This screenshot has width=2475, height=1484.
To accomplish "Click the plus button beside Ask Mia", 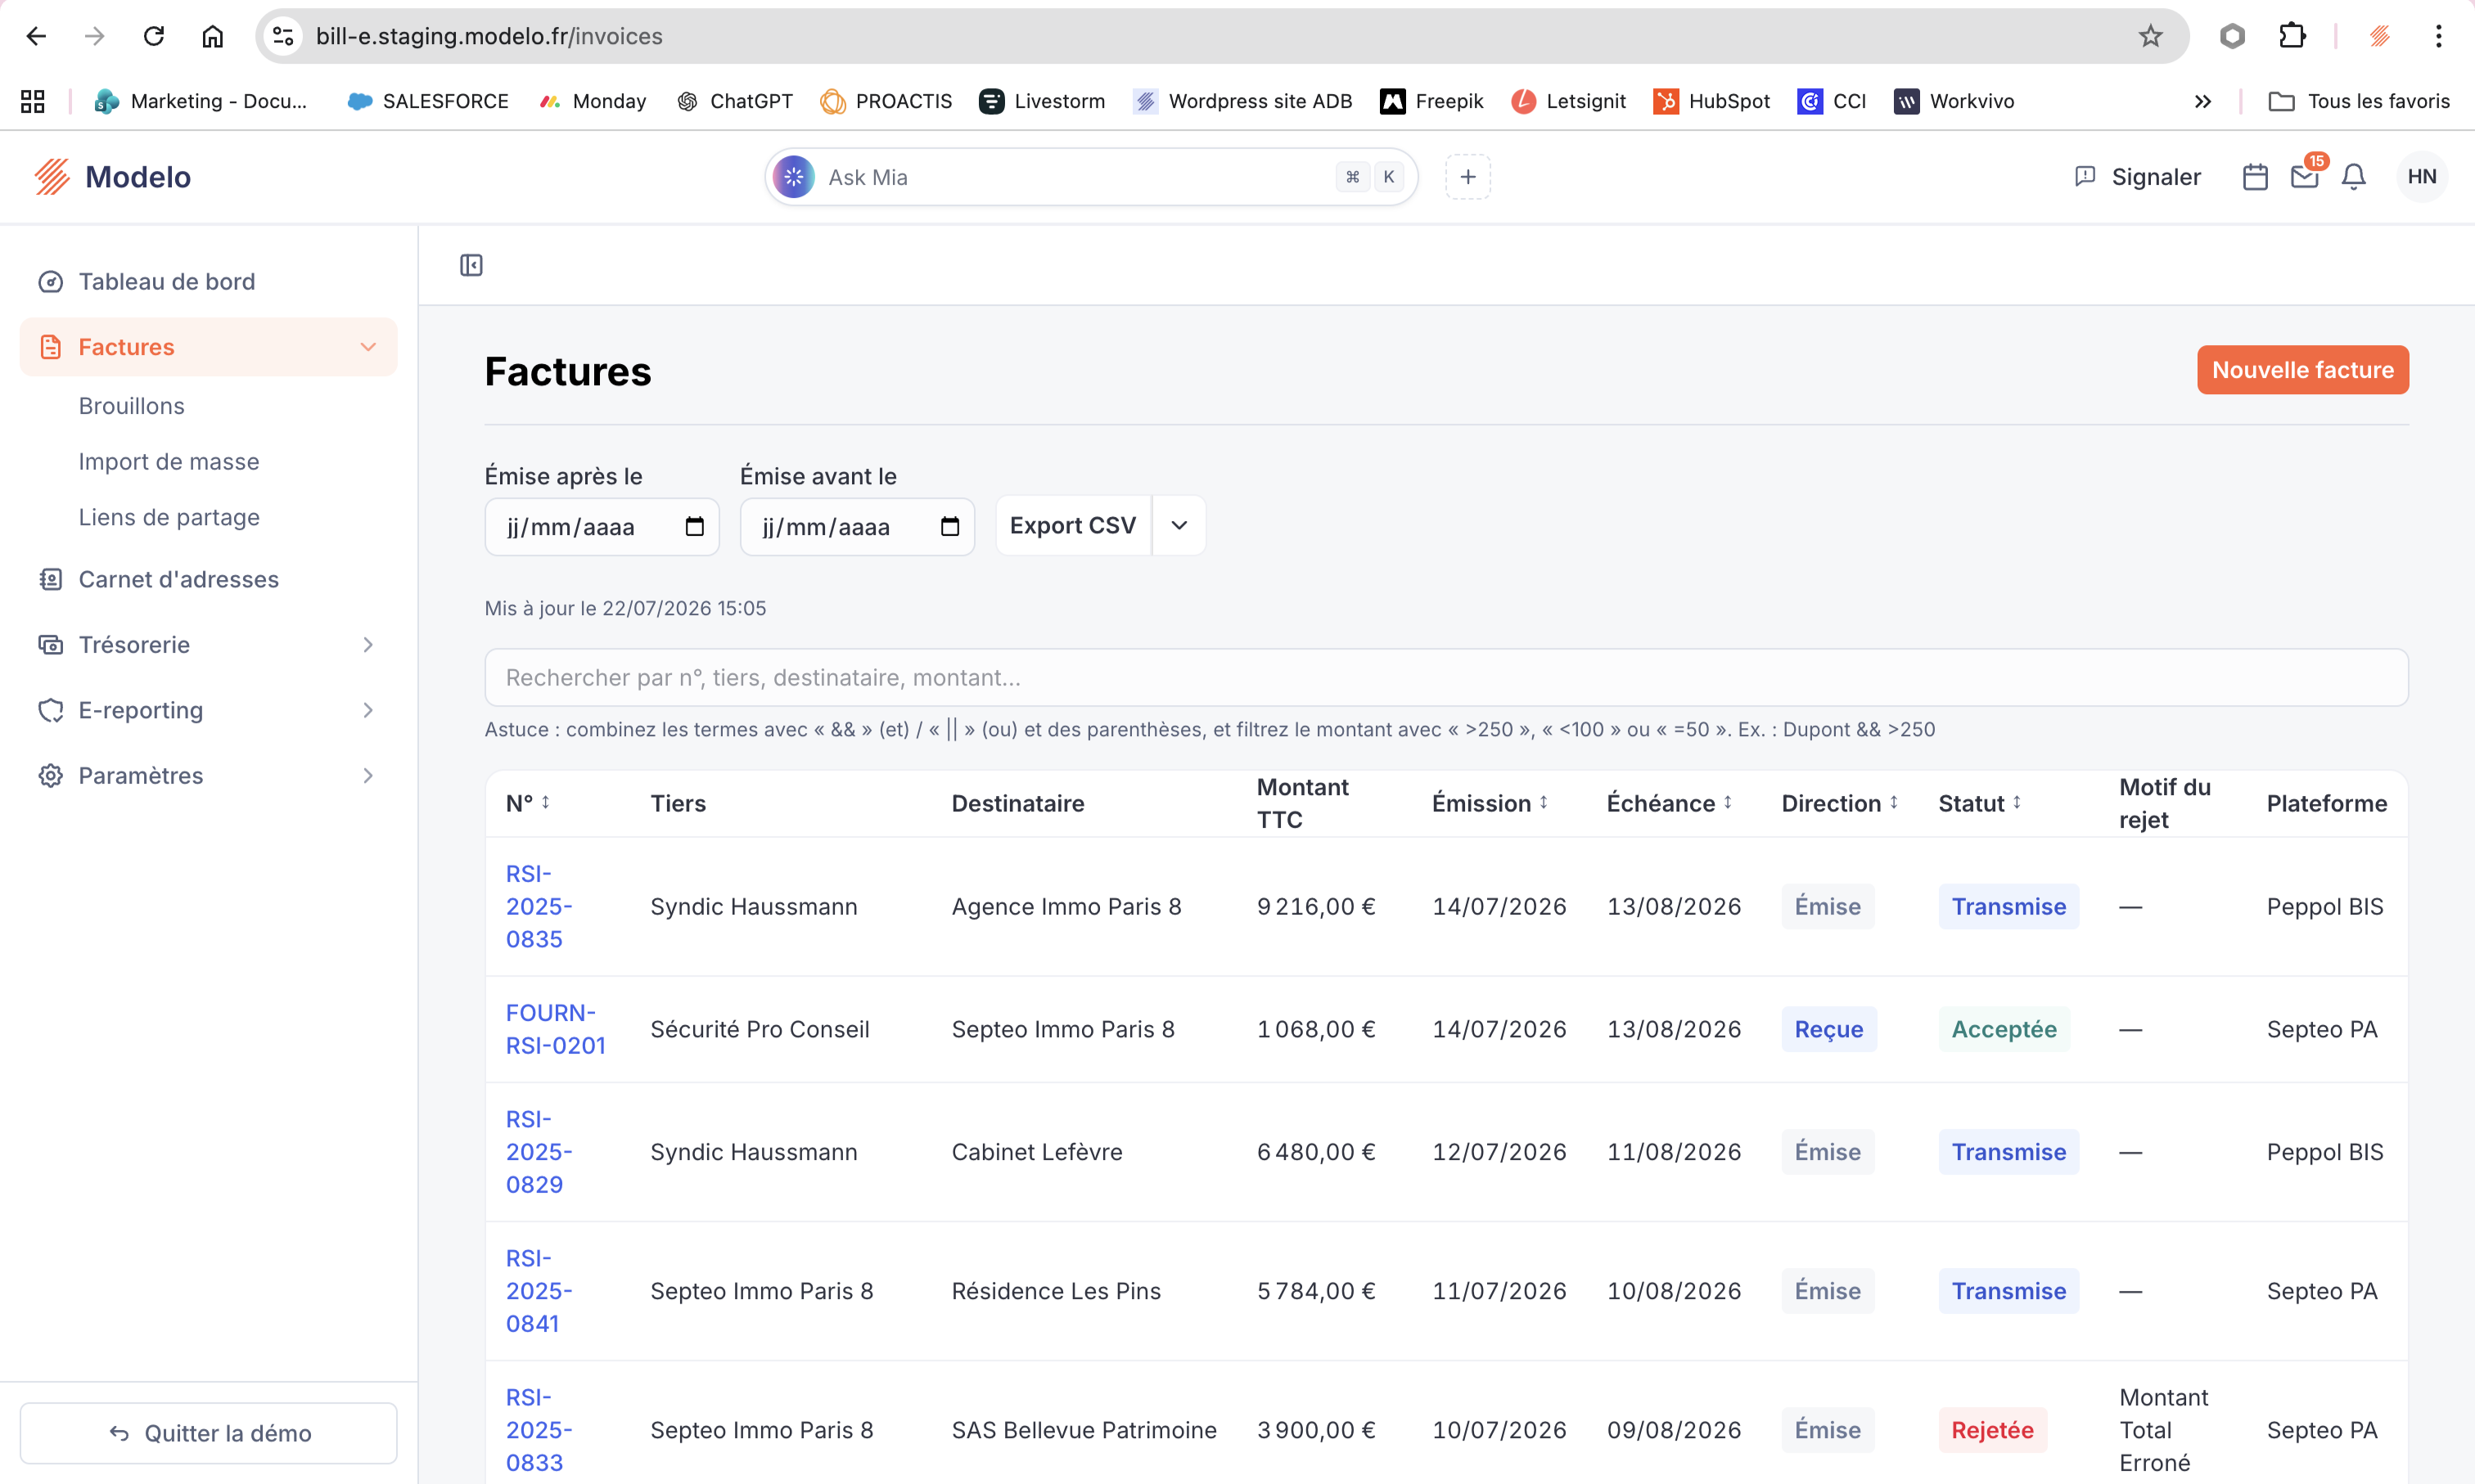I will click(1467, 177).
